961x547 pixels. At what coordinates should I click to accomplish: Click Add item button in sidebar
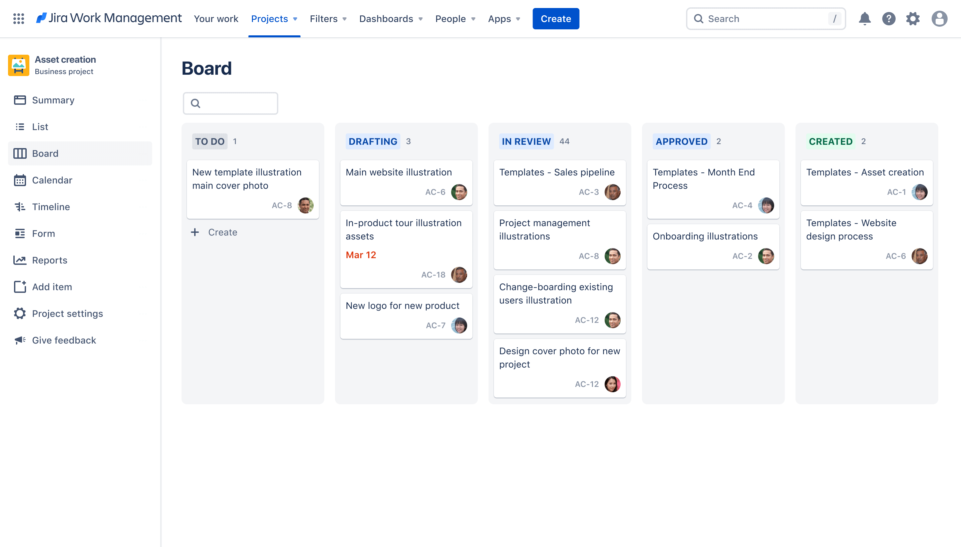point(51,287)
